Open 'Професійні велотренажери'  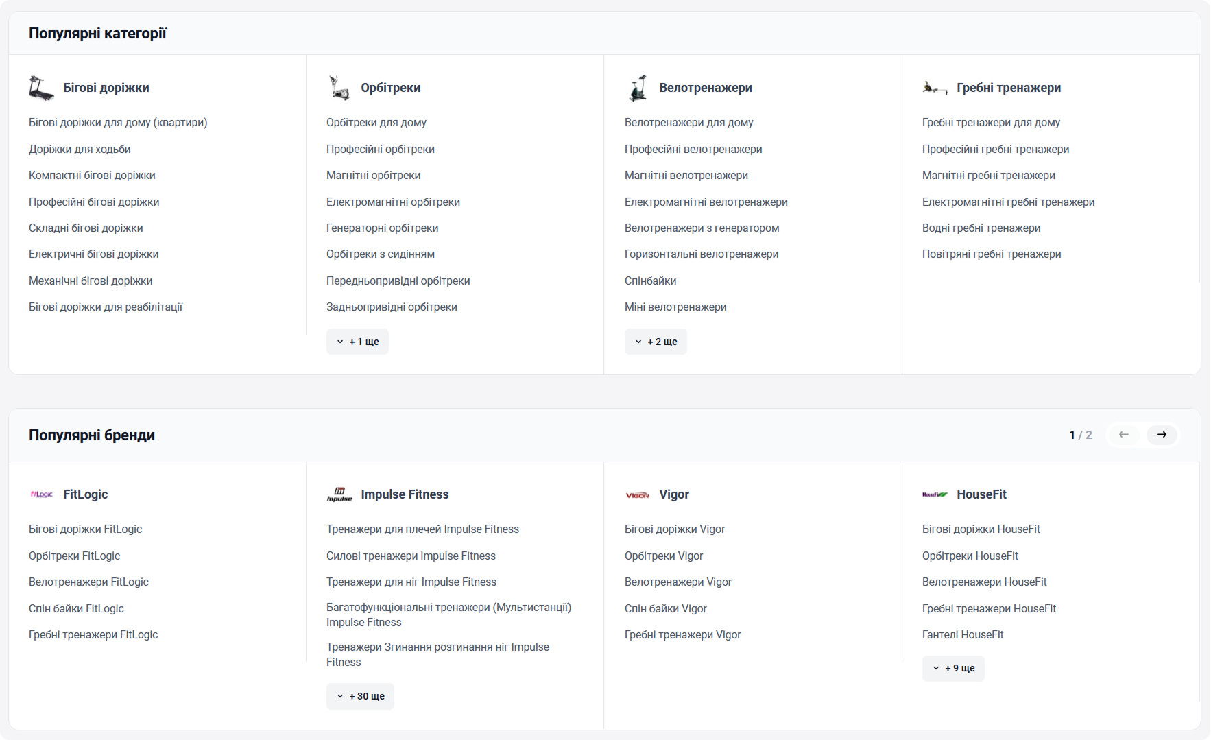693,150
